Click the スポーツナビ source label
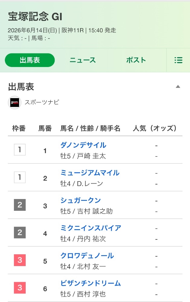This screenshot has width=190, height=302. [42, 102]
